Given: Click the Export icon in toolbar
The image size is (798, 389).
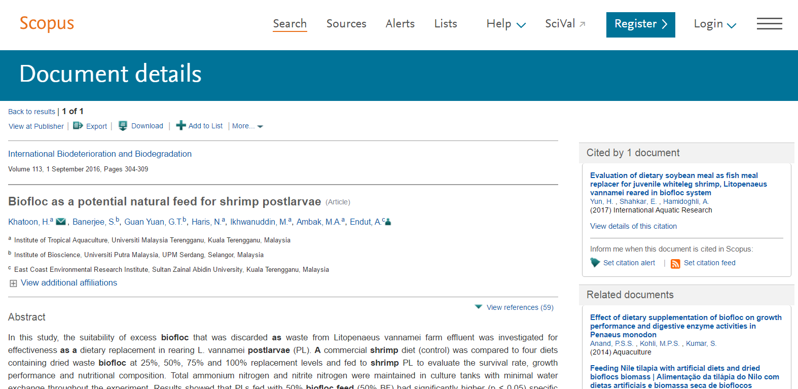Looking at the screenshot, I should 78,126.
